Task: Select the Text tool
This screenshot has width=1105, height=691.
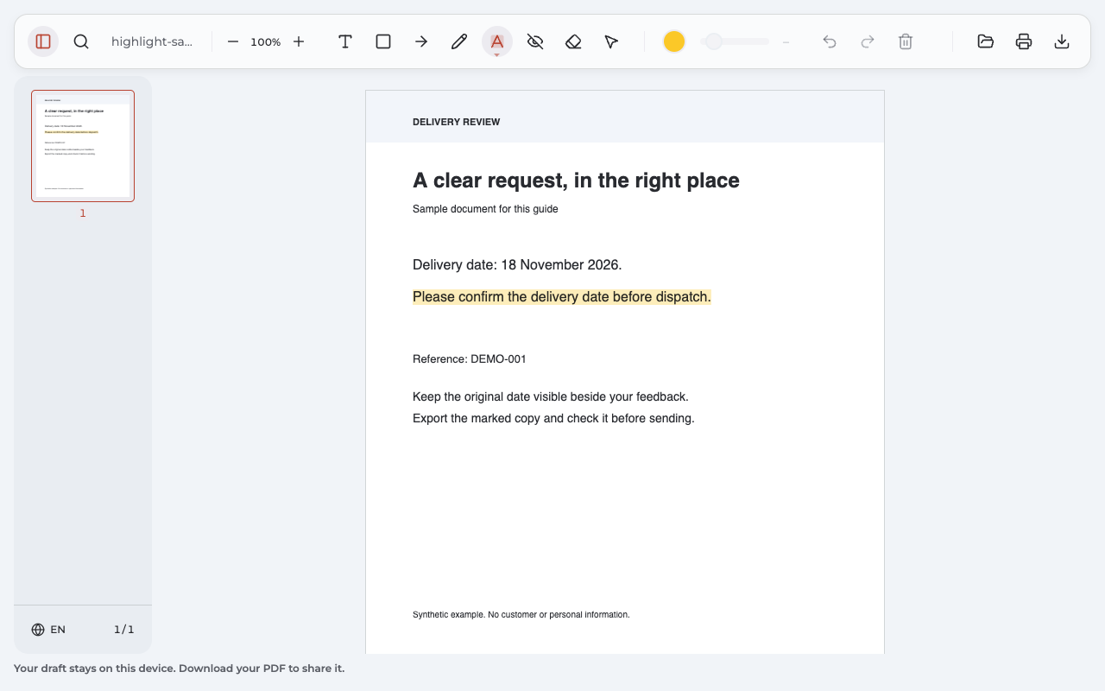Action: (345, 41)
